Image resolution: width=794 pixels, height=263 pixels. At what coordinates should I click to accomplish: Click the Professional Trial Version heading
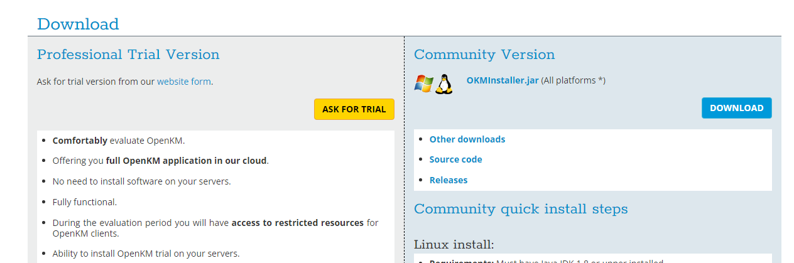[x=128, y=55]
